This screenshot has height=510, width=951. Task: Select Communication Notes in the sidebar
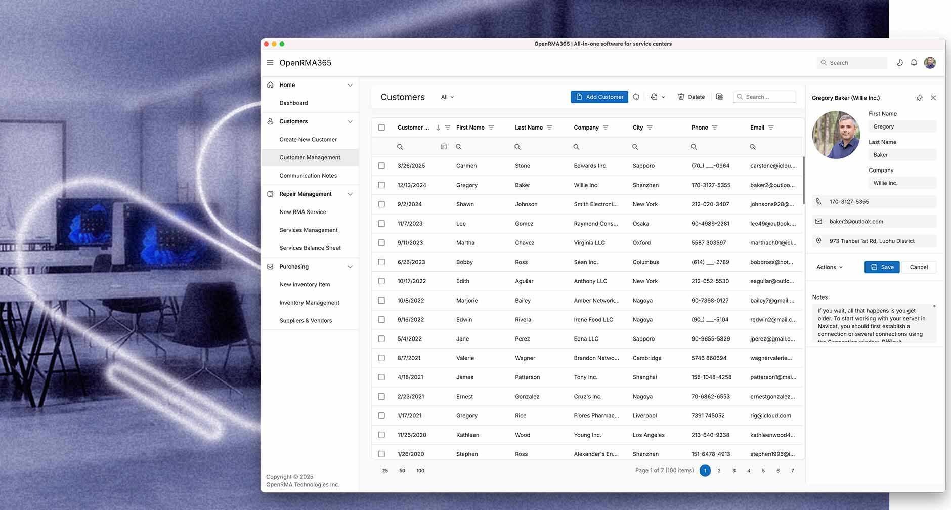pos(308,175)
